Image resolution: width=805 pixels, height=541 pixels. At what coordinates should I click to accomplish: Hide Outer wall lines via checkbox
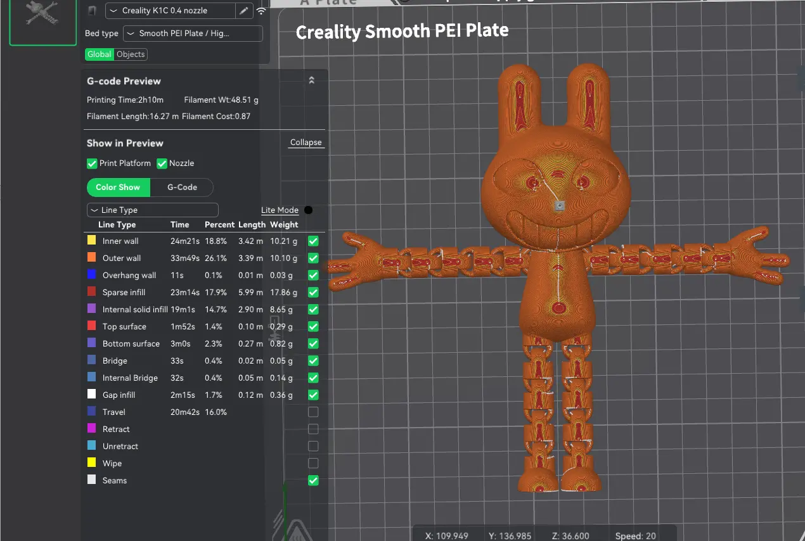point(313,258)
